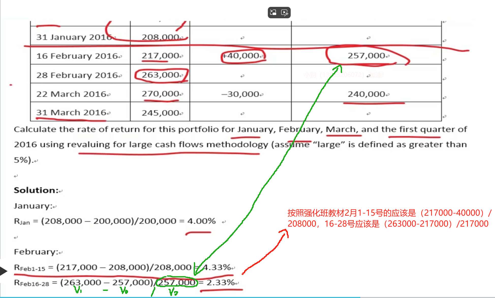Viewport: 495px width, 298px height.
Task: Click the picture-in-picture icon at top
Action: (273, 12)
